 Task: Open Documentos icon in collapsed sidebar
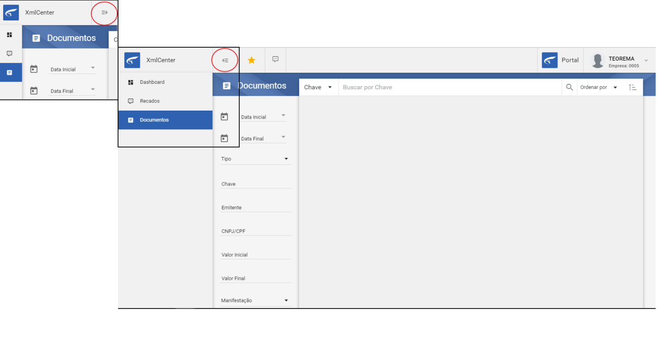(x=9, y=72)
